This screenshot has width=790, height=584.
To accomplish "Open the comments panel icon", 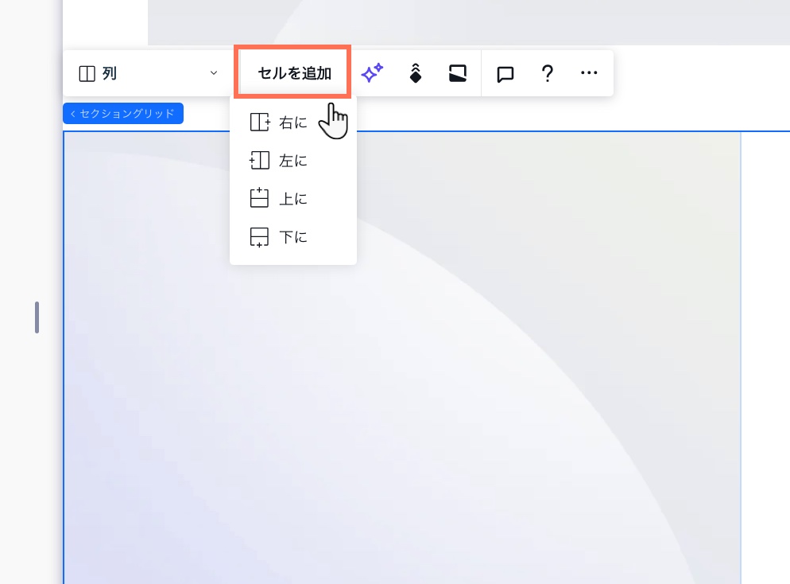I will coord(505,72).
